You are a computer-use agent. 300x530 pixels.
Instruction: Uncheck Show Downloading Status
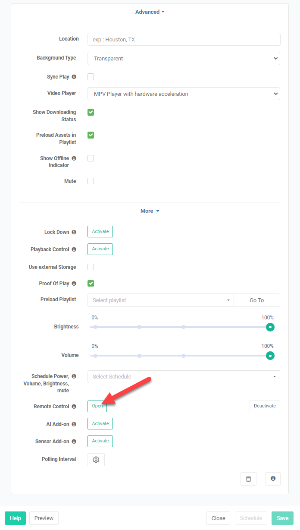pyautogui.click(x=91, y=112)
